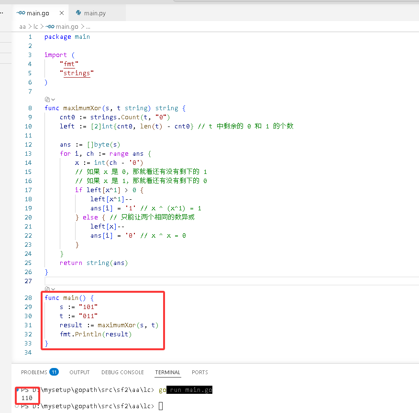Select the TERMINAL panel tab
Screen dimensions: 419x413
click(x=167, y=372)
